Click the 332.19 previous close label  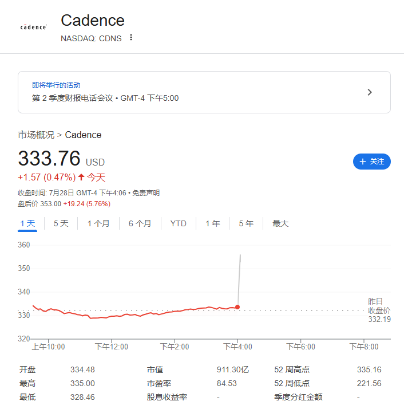tap(379, 319)
